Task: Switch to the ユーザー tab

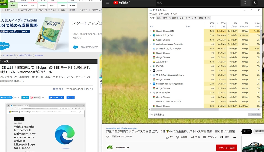Action: (x=194, y=18)
